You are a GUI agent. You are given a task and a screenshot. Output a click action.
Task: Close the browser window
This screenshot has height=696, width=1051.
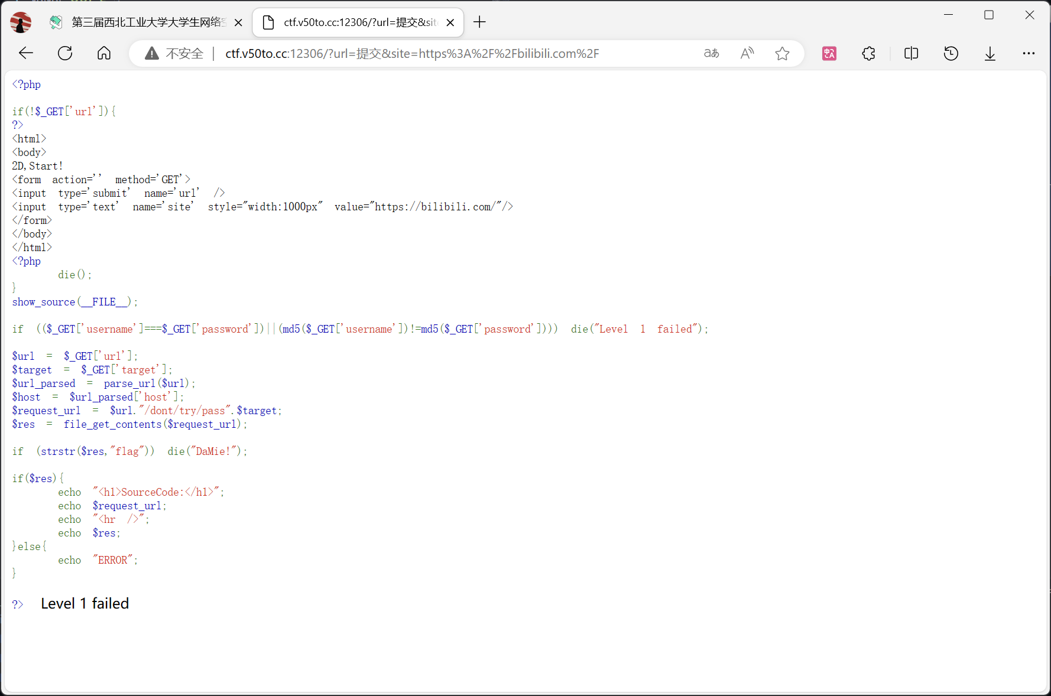coord(1030,15)
